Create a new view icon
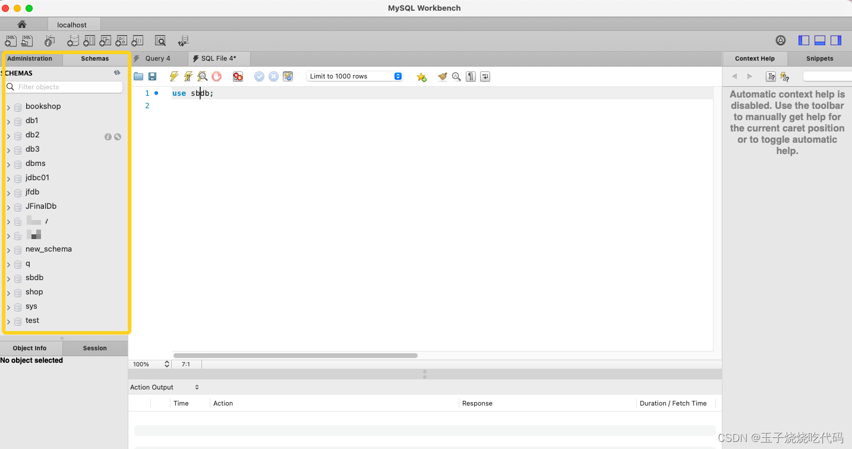This screenshot has height=449, width=852. [x=105, y=40]
